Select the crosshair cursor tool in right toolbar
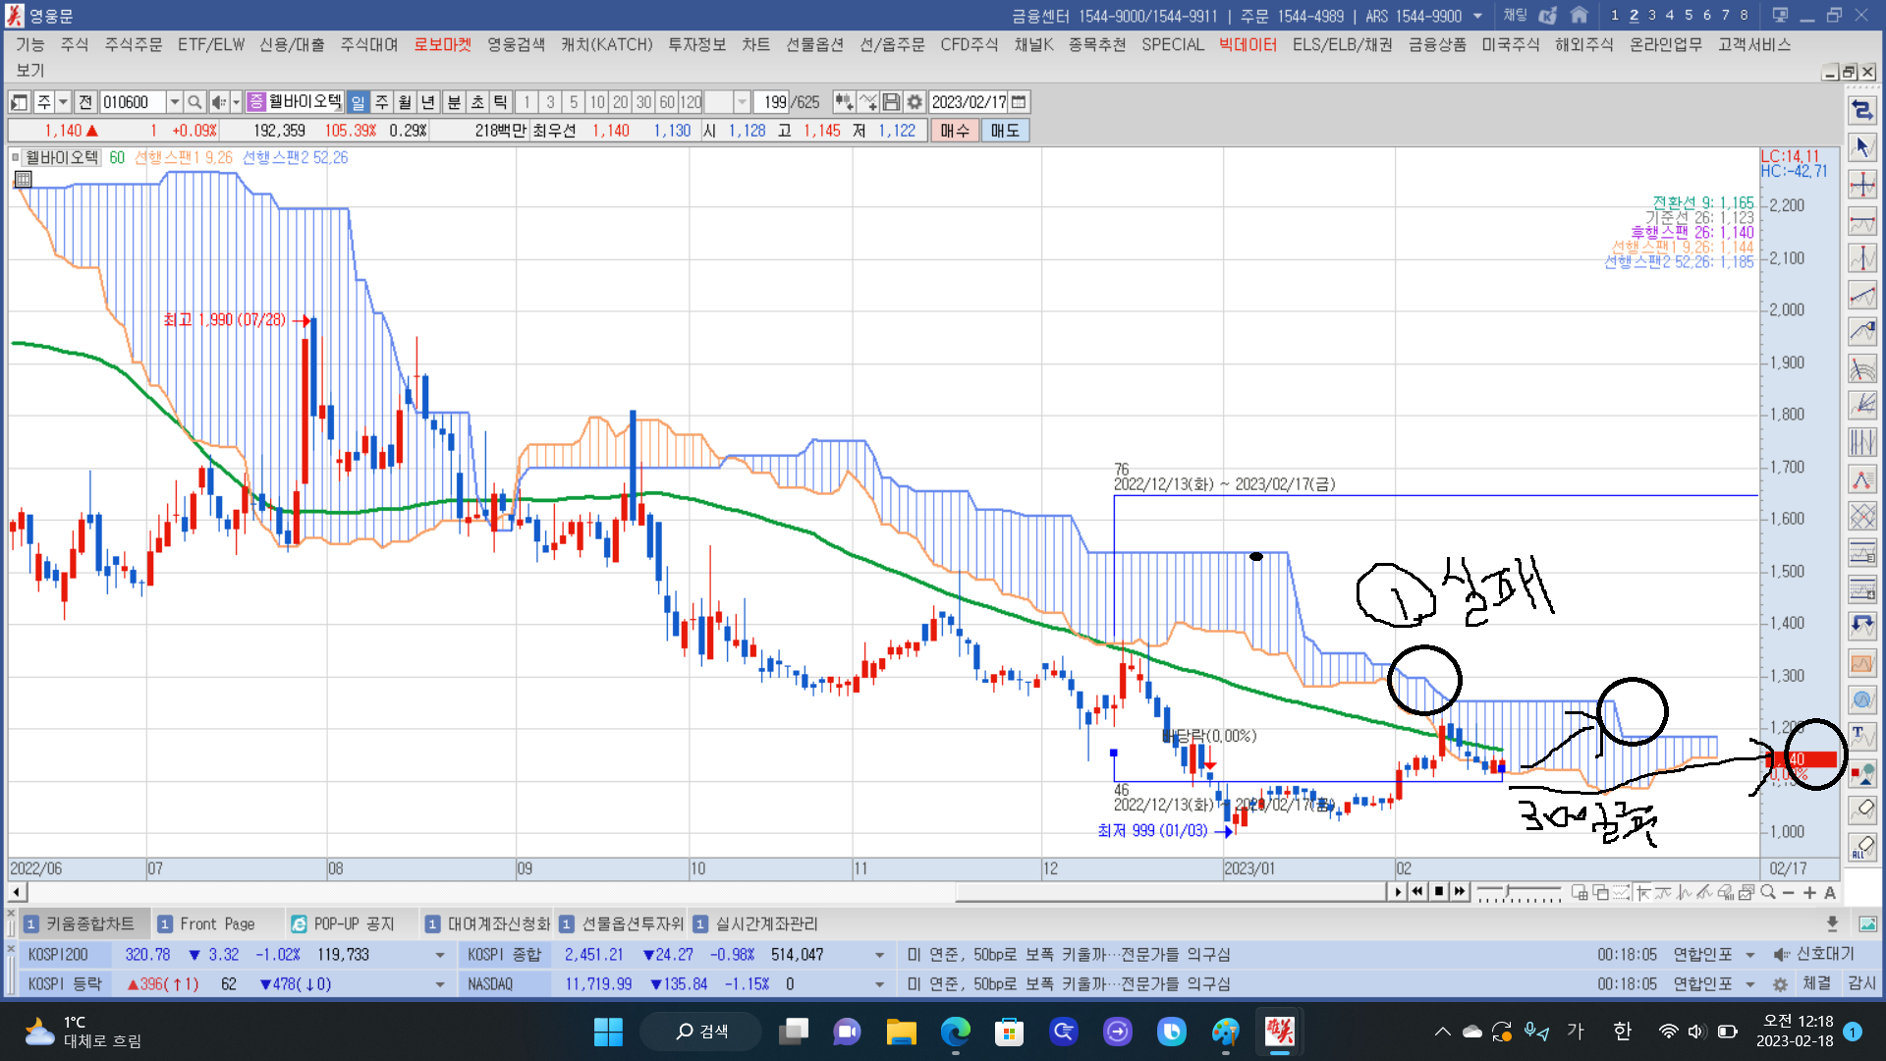 pyautogui.click(x=1861, y=185)
